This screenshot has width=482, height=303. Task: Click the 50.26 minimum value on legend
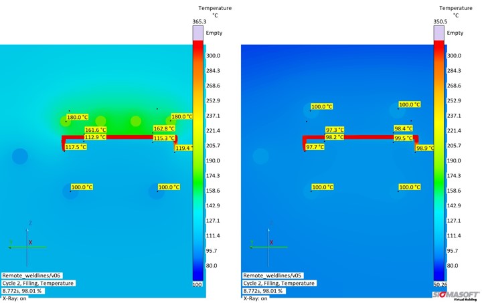440,284
